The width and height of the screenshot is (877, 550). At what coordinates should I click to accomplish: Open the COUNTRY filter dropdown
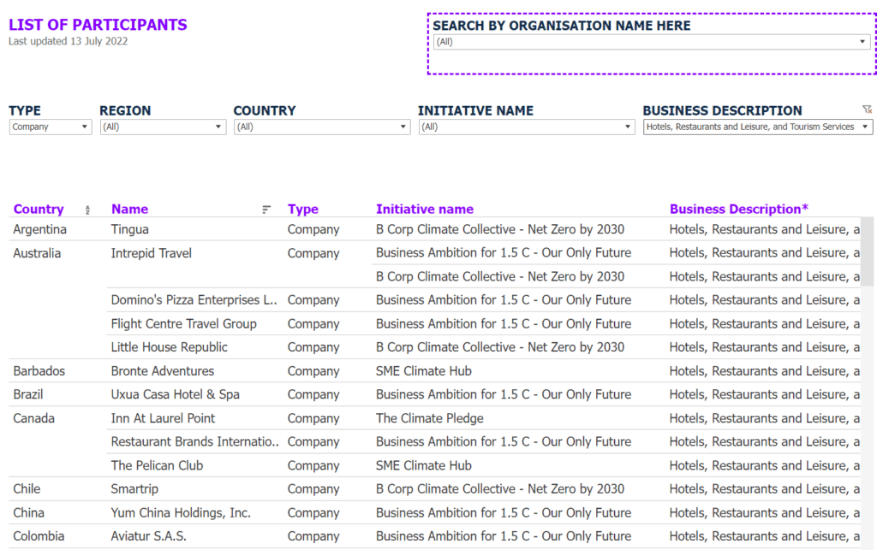[322, 127]
